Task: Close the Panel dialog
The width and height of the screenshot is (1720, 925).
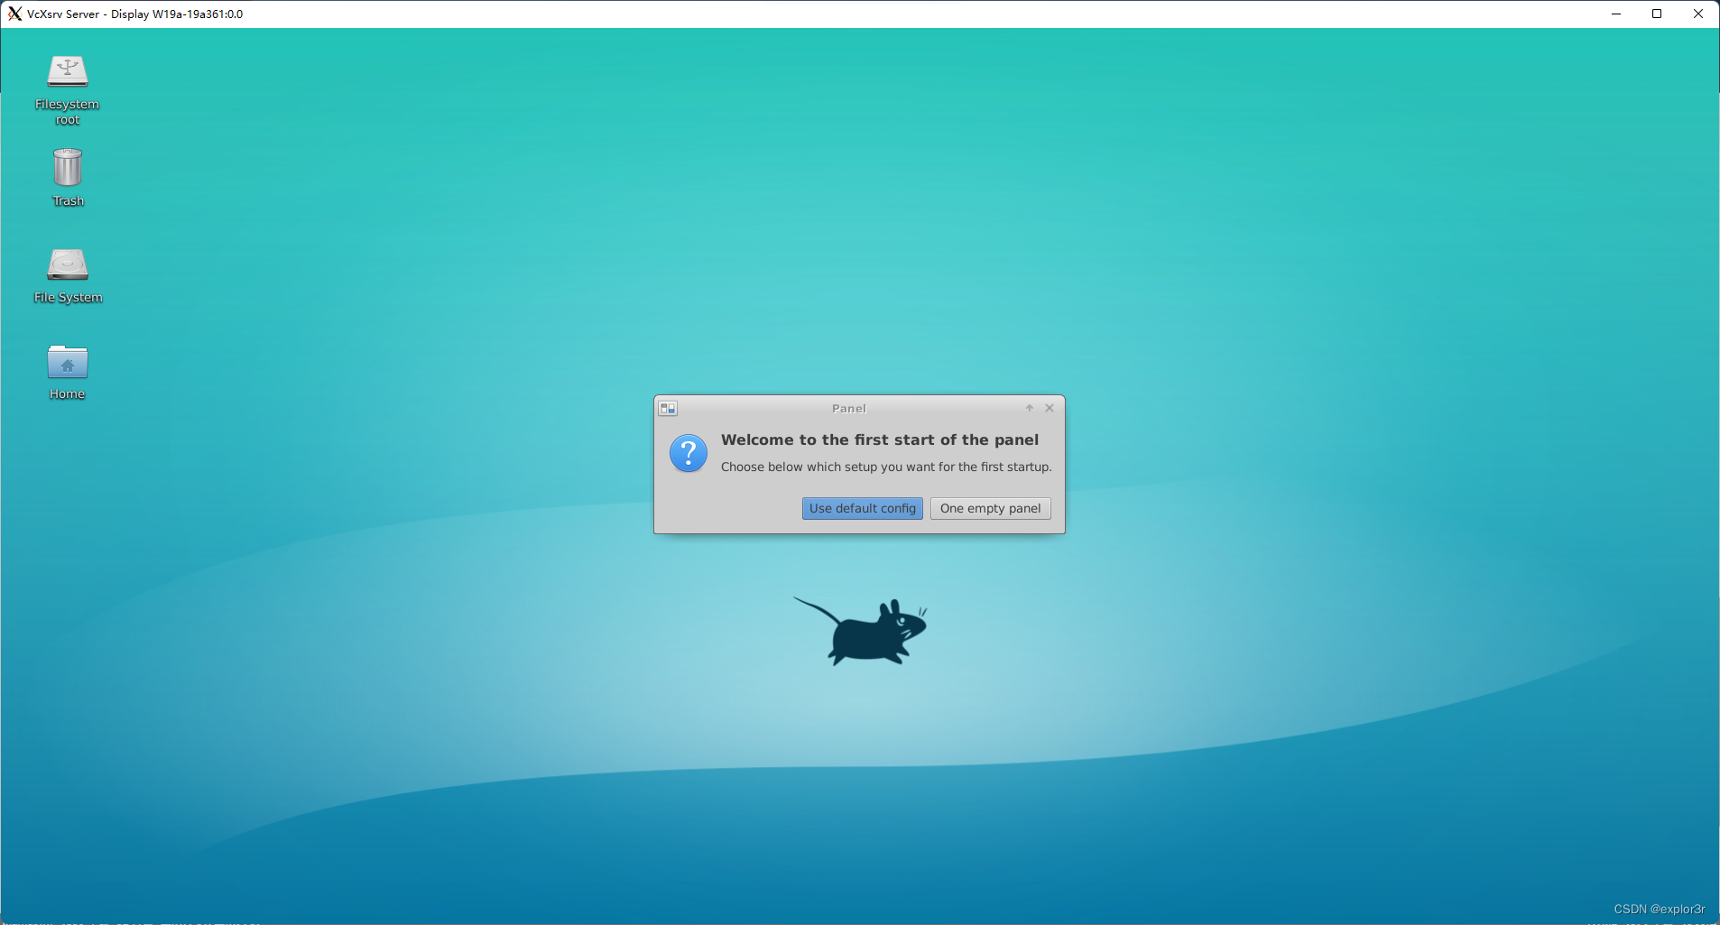Action: pyautogui.click(x=1050, y=408)
